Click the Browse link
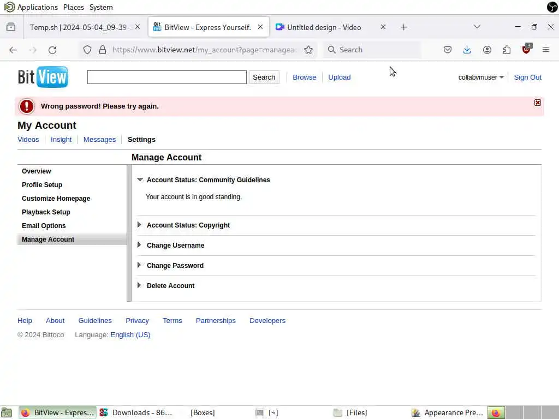The height and width of the screenshot is (419, 559). (305, 77)
